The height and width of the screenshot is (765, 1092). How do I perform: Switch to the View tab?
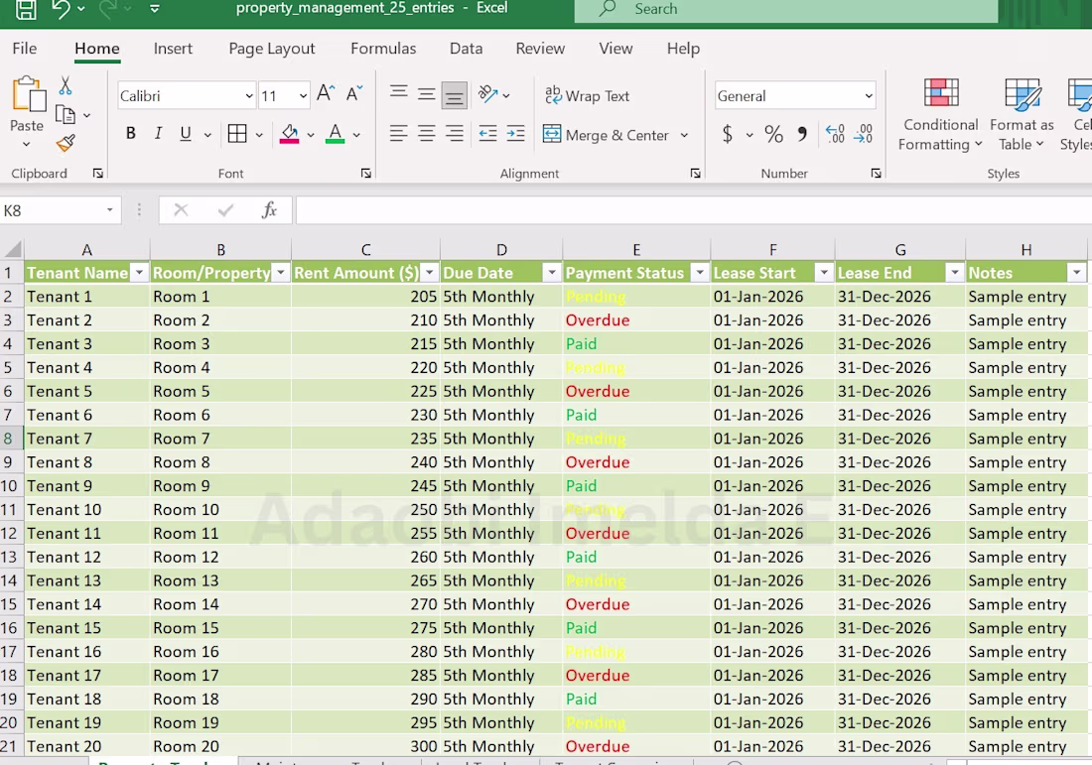pyautogui.click(x=615, y=48)
